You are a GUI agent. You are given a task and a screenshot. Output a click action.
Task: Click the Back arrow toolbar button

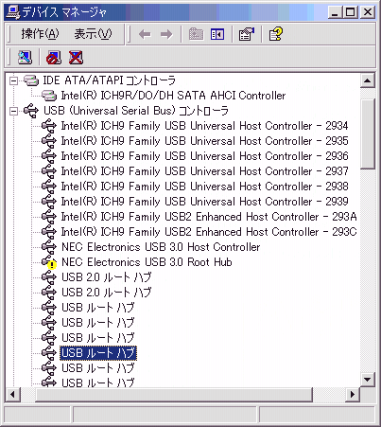(145, 34)
